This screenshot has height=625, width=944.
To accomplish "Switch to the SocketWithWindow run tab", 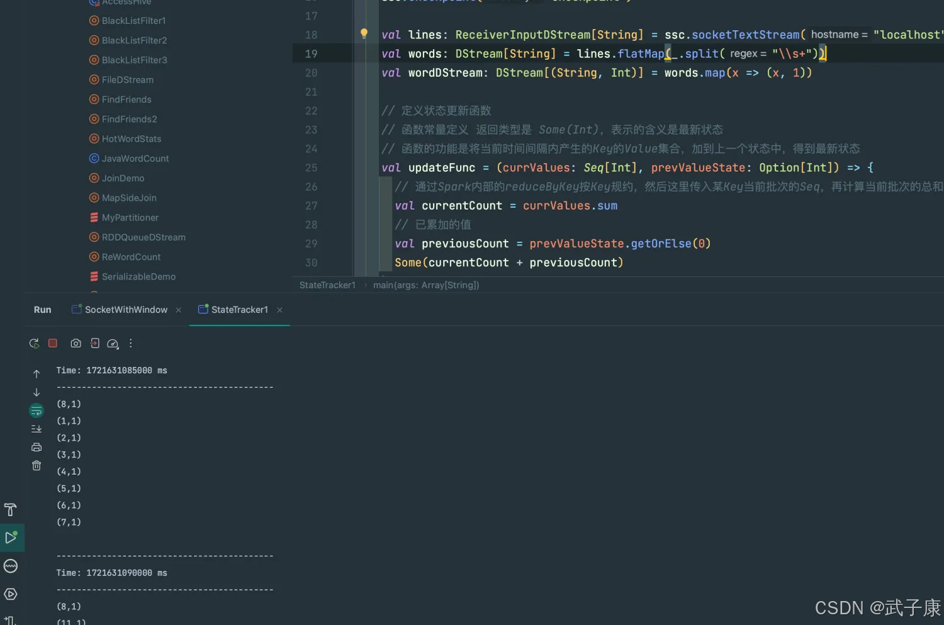I will tap(126, 310).
